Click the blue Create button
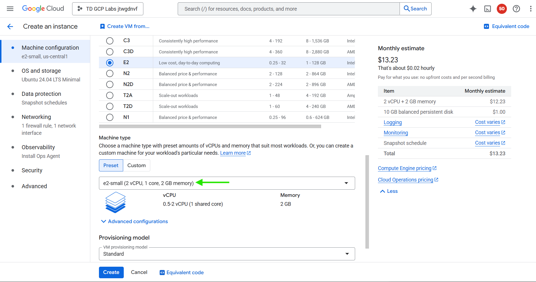 111,272
